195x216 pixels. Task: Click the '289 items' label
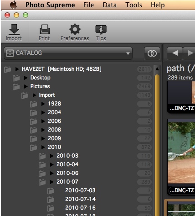(180, 78)
